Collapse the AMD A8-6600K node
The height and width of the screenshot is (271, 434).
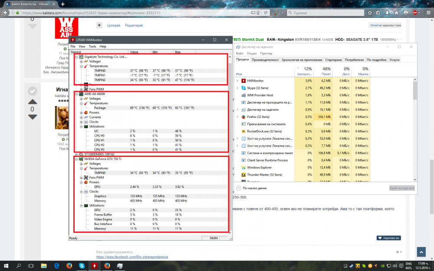coord(76,94)
